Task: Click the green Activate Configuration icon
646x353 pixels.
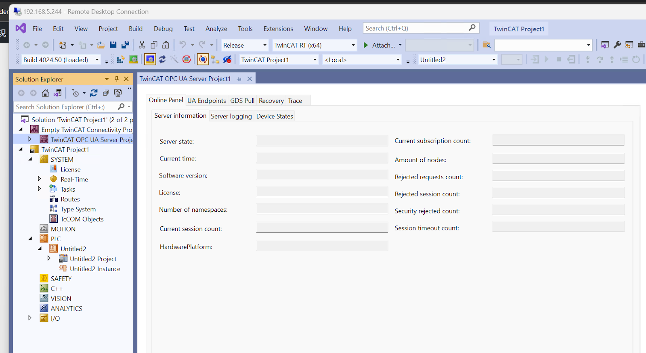Action: [134, 60]
